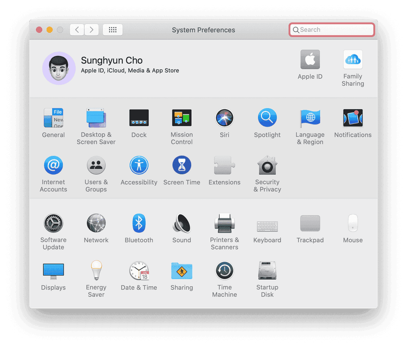Image resolution: width=407 pixels, height=347 pixels.
Task: Navigate back using the back arrow
Action: tap(77, 29)
